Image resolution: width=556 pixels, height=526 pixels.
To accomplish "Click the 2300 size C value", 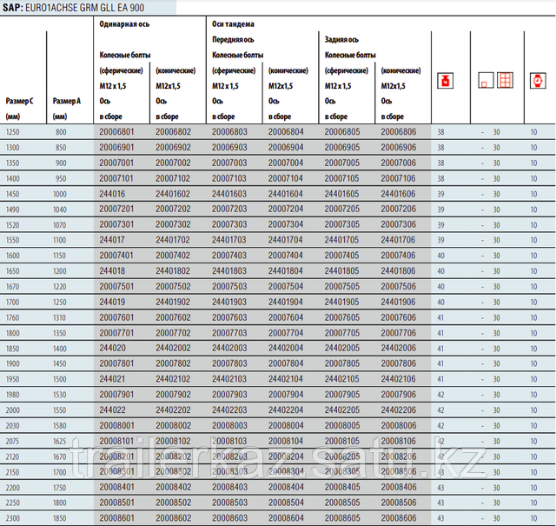I will (x=12, y=518).
